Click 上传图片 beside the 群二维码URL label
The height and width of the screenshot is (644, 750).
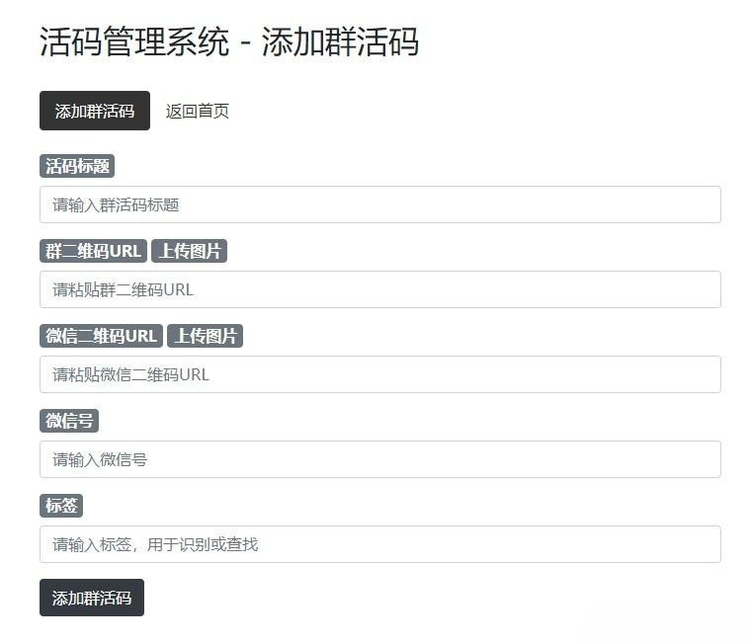click(189, 251)
